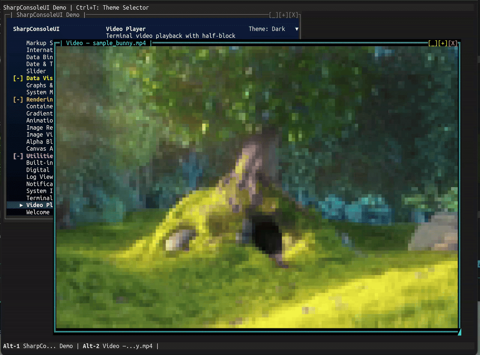
Task: Open the Log View demo
Action: [39, 177]
